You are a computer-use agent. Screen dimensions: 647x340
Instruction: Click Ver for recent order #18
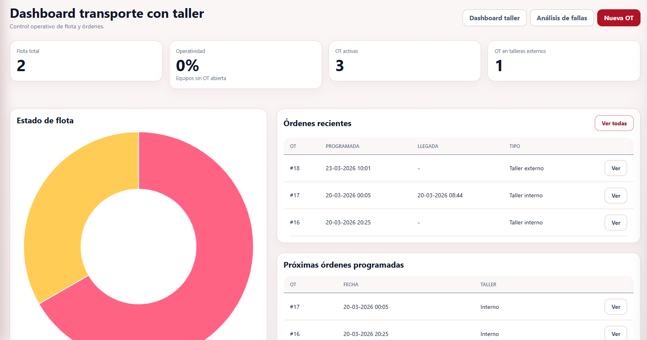[x=615, y=168]
